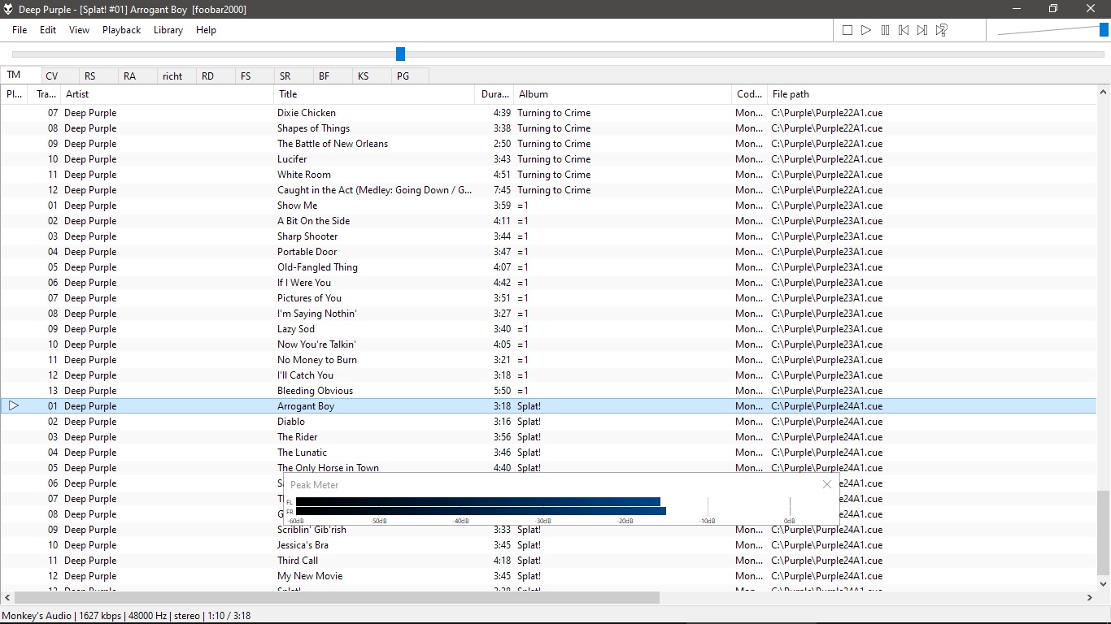
Task: Sort by the Title column header
Action: [x=375, y=94]
